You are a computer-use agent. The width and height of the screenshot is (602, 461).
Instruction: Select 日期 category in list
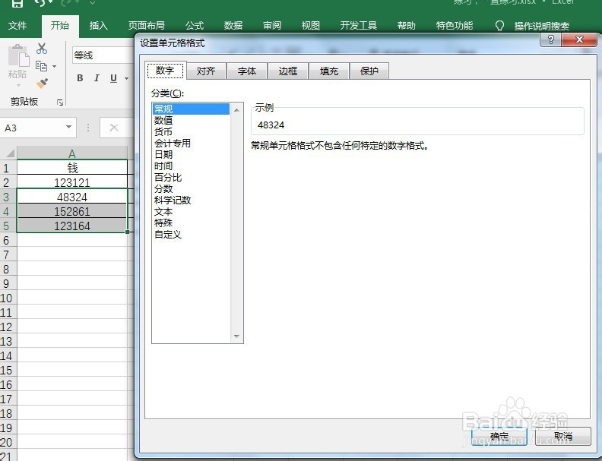point(191,155)
